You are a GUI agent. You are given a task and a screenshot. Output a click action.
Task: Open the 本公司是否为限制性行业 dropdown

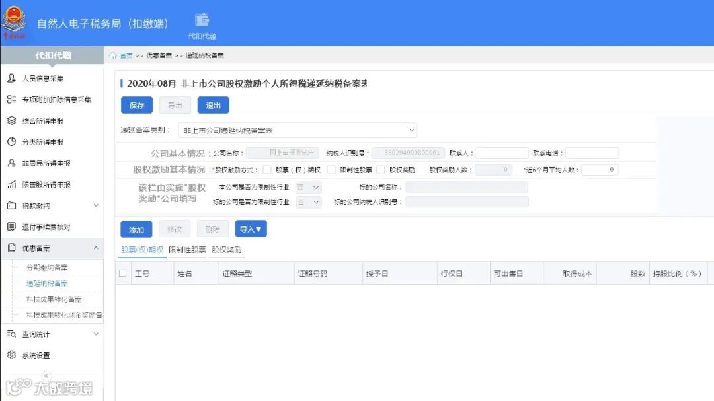coord(308,187)
